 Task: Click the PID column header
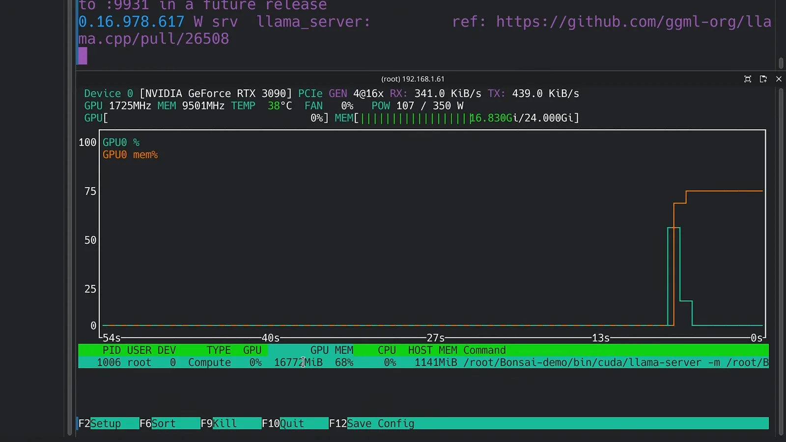(x=112, y=350)
